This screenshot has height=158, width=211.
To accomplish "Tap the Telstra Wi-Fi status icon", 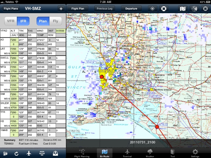I will (x=17, y=2).
